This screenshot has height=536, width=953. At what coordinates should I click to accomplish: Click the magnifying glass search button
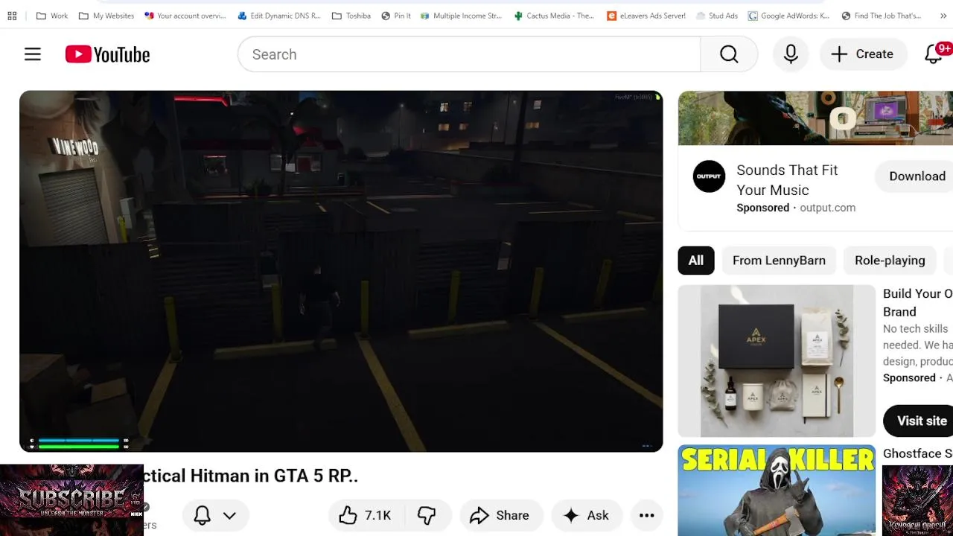click(729, 54)
